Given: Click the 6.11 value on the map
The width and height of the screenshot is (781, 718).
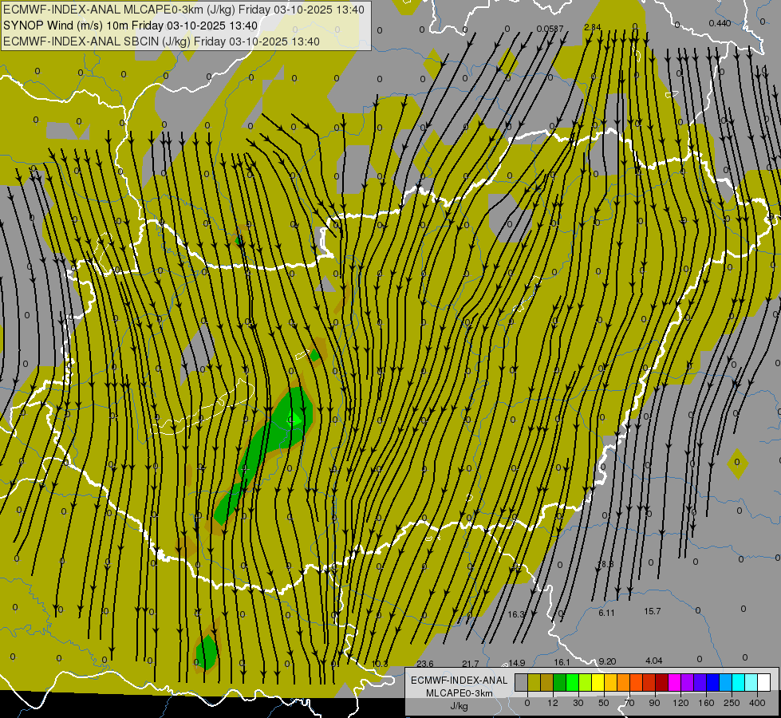Looking at the screenshot, I should (x=606, y=613).
